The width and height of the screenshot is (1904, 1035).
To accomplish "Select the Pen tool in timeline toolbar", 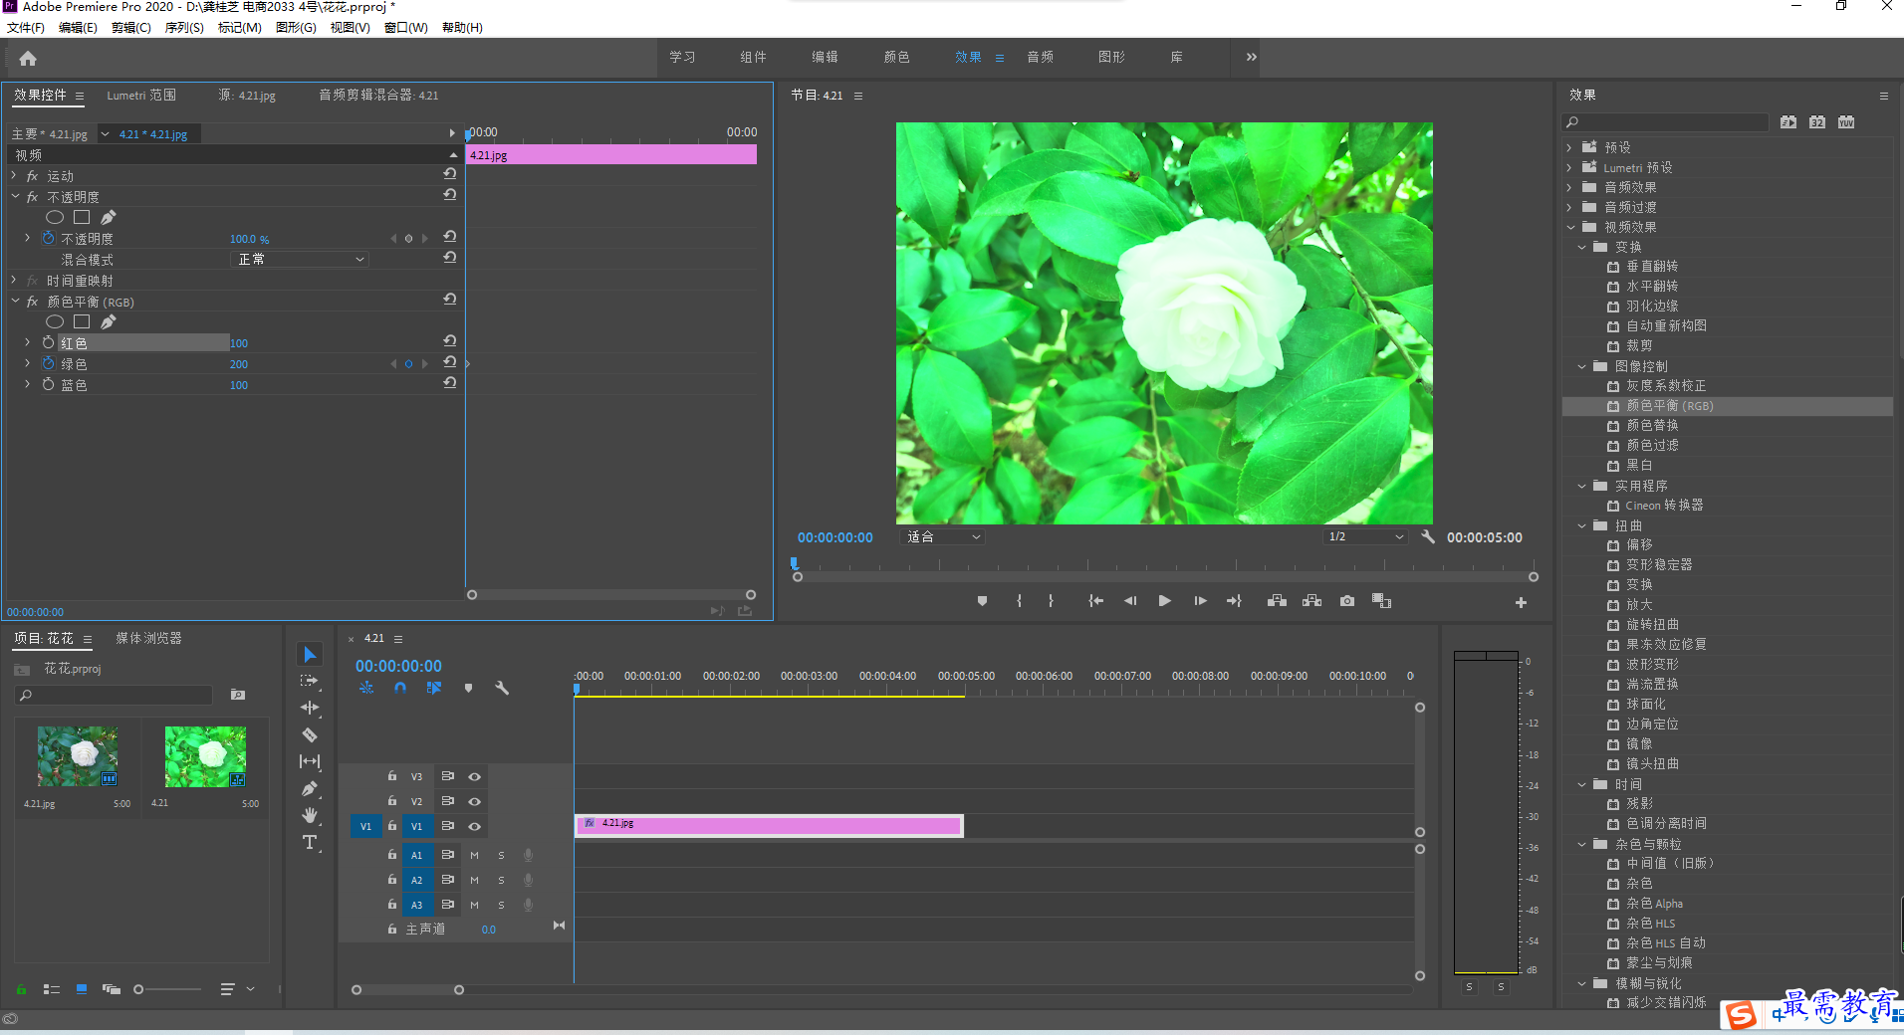I will [310, 788].
